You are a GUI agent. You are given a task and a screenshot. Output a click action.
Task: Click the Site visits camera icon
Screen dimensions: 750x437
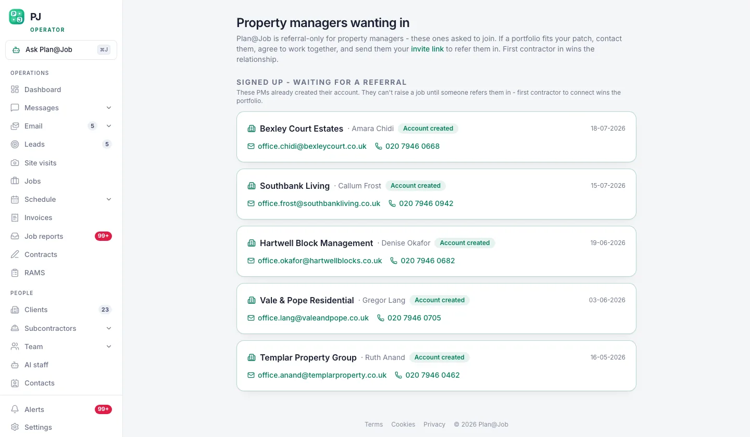(15, 163)
